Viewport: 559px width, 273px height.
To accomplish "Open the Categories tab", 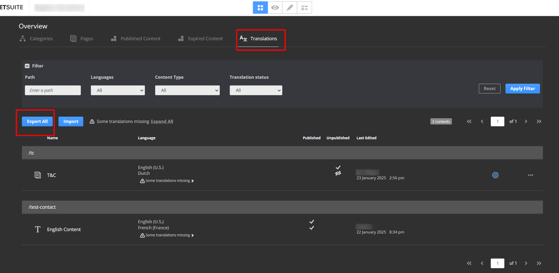I will 36,39.
